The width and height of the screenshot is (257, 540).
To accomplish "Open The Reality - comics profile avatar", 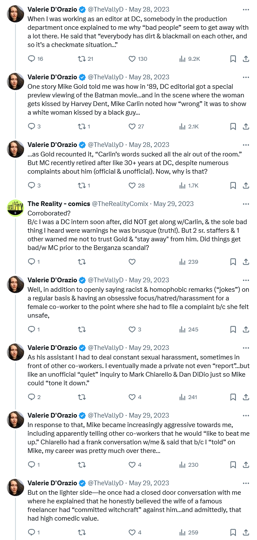I will coord(15,208).
